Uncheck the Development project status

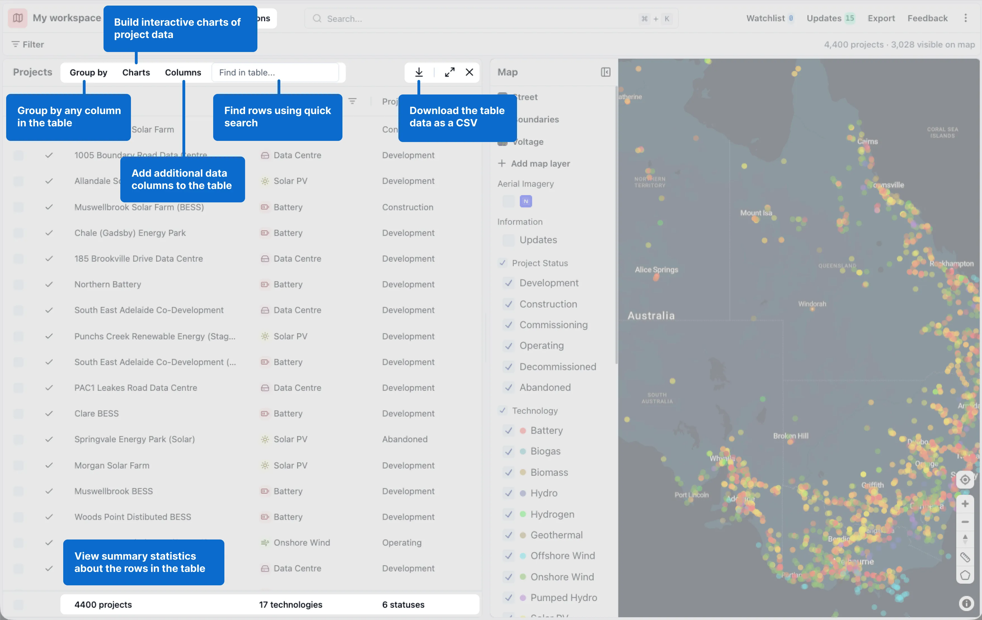pos(509,283)
